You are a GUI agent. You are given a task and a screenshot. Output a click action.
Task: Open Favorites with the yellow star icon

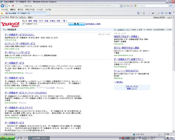[2, 13]
